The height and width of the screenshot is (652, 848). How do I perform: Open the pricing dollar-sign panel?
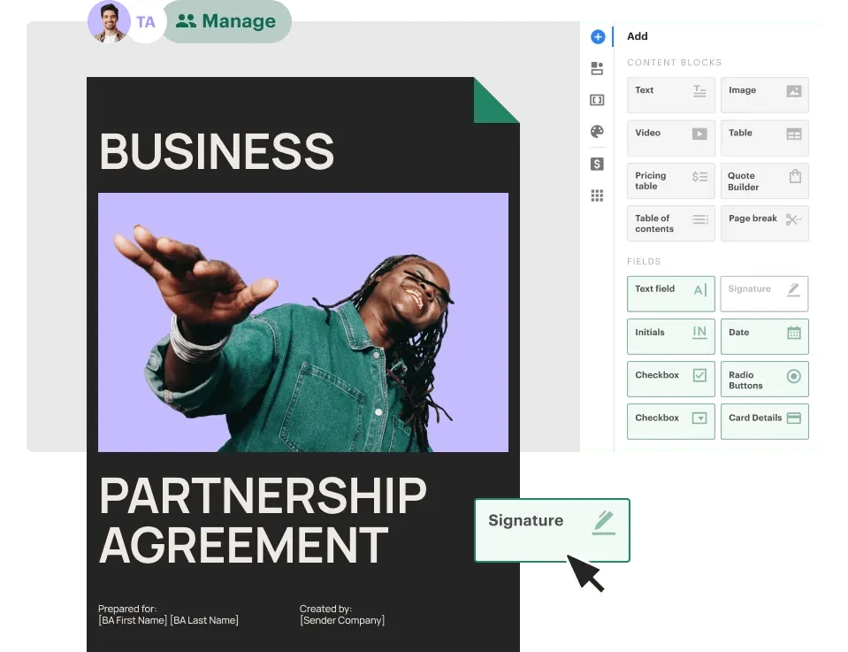point(597,163)
